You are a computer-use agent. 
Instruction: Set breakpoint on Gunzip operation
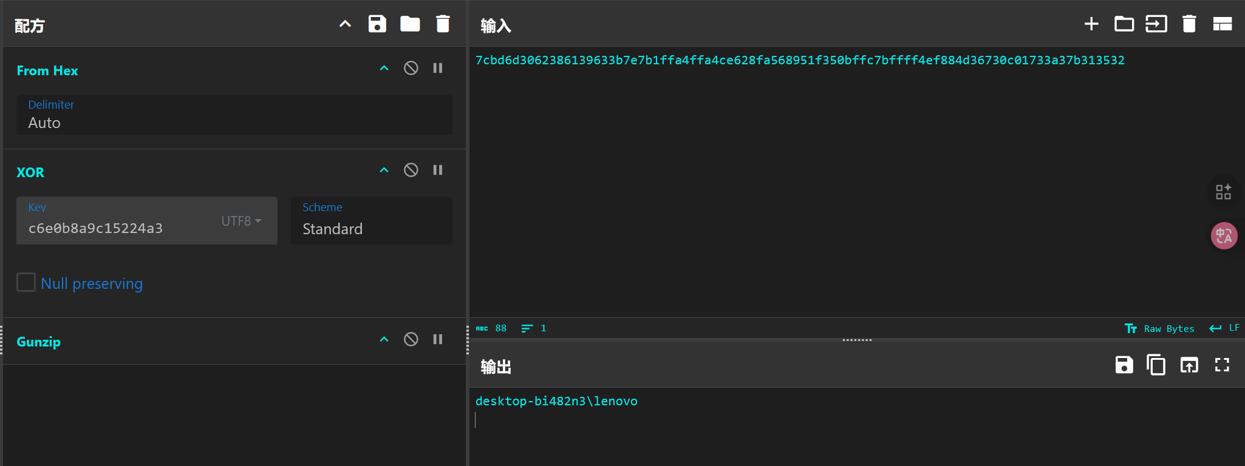[x=438, y=339]
